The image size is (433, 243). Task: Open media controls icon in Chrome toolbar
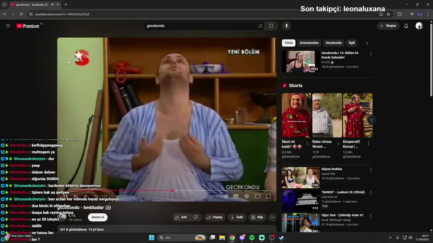pyautogui.click(x=412, y=14)
